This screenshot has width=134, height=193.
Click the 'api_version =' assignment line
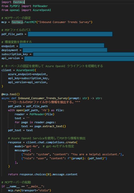[12, 58]
